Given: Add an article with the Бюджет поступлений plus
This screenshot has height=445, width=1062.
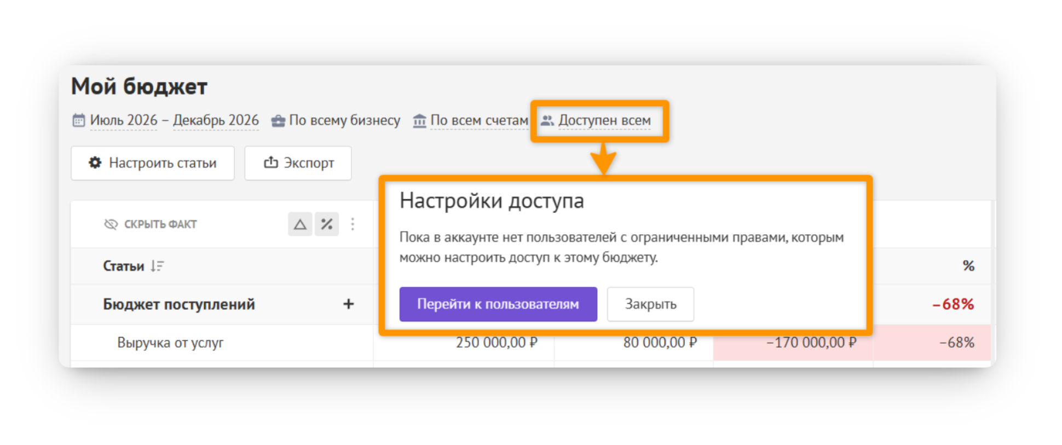Looking at the screenshot, I should click(x=349, y=304).
